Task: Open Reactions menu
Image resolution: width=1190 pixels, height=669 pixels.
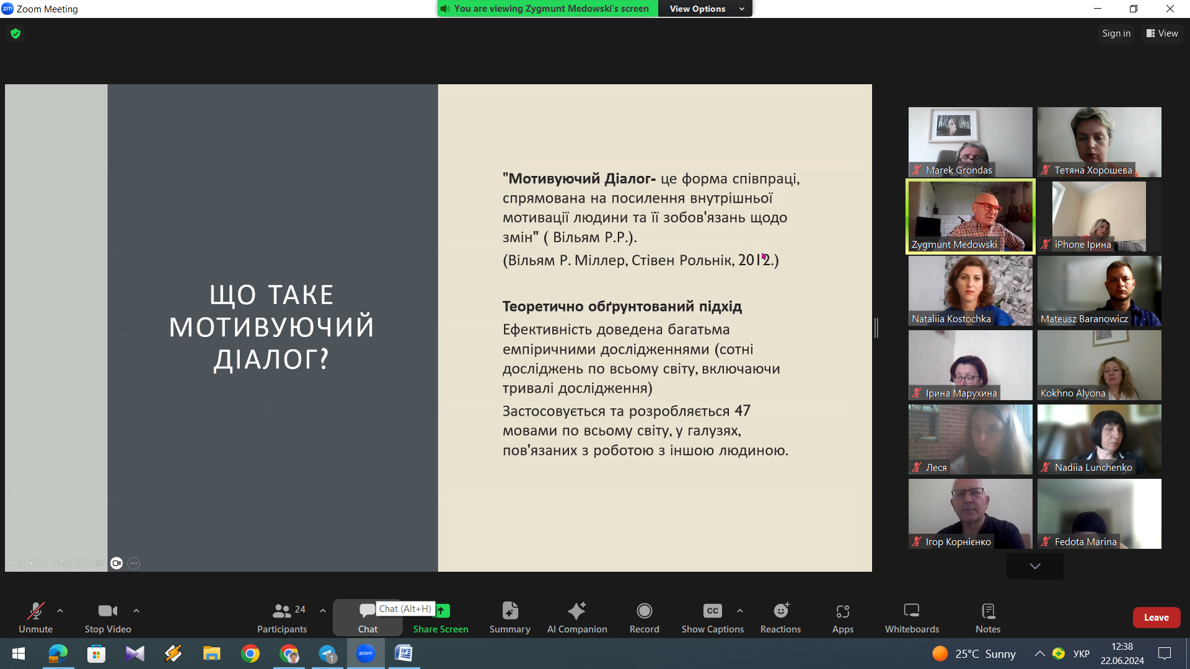Action: [780, 618]
